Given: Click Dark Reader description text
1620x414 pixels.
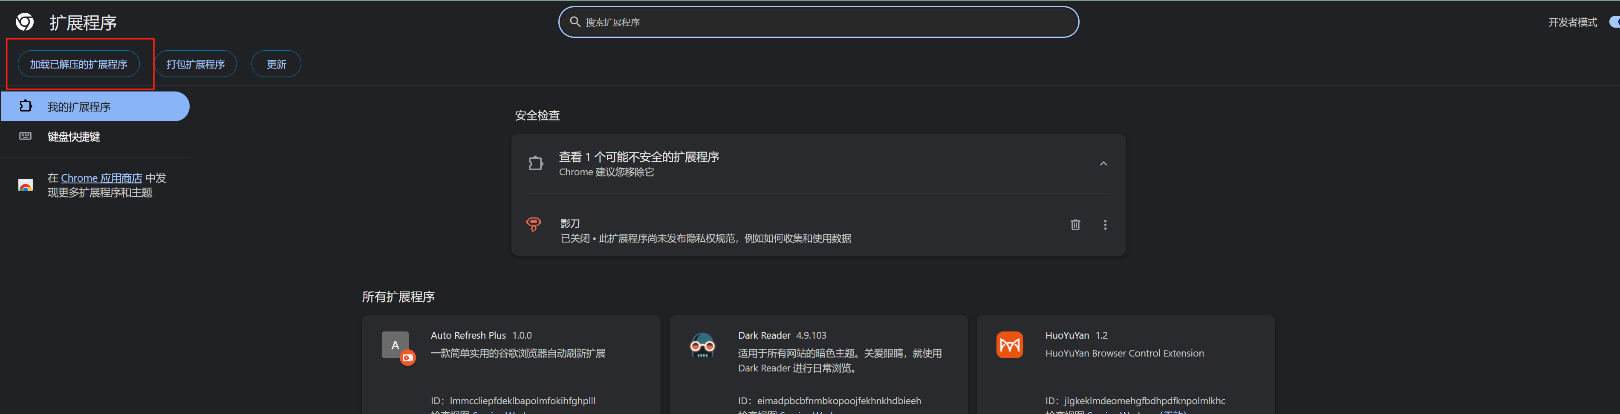Looking at the screenshot, I should [x=840, y=360].
